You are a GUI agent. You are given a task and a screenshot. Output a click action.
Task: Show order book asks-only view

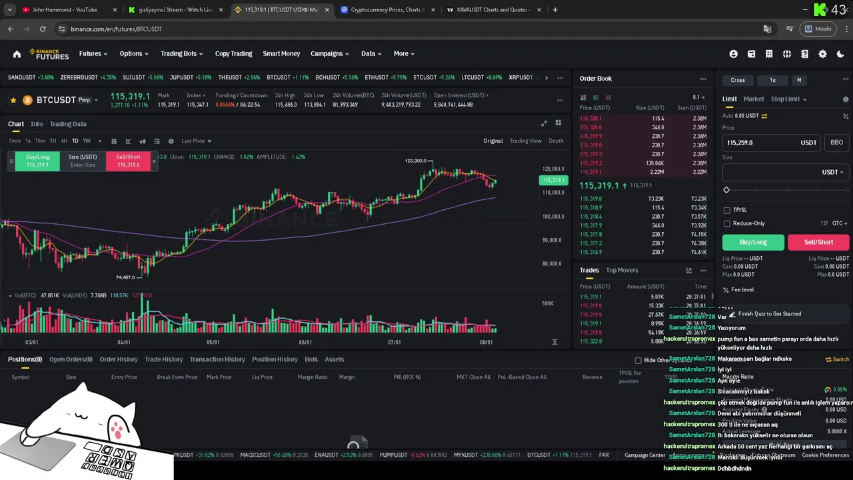click(608, 97)
